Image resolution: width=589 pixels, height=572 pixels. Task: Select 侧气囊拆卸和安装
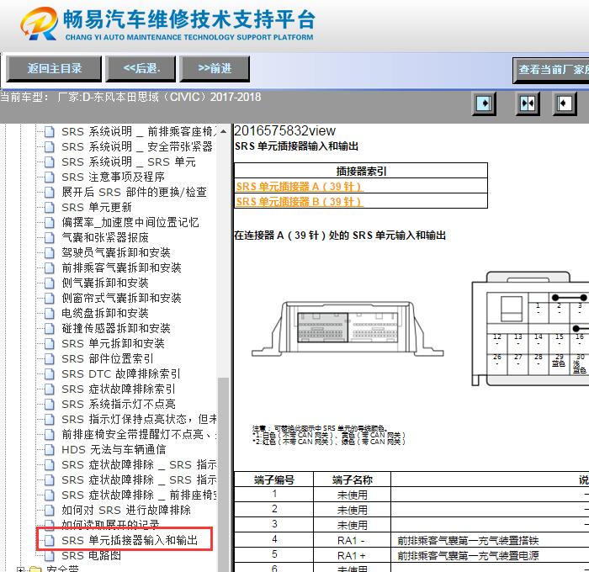(105, 283)
